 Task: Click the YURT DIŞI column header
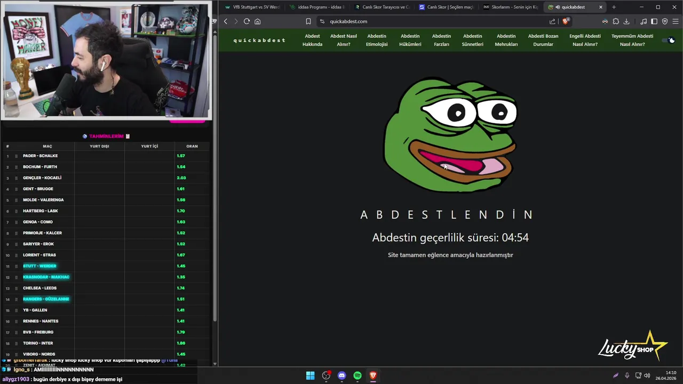coord(99,146)
